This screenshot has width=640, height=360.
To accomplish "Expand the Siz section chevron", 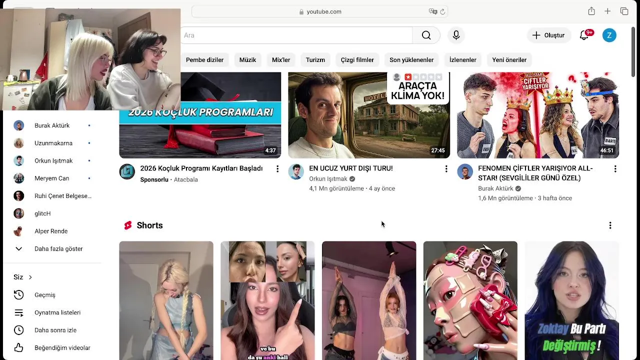I will click(30, 277).
